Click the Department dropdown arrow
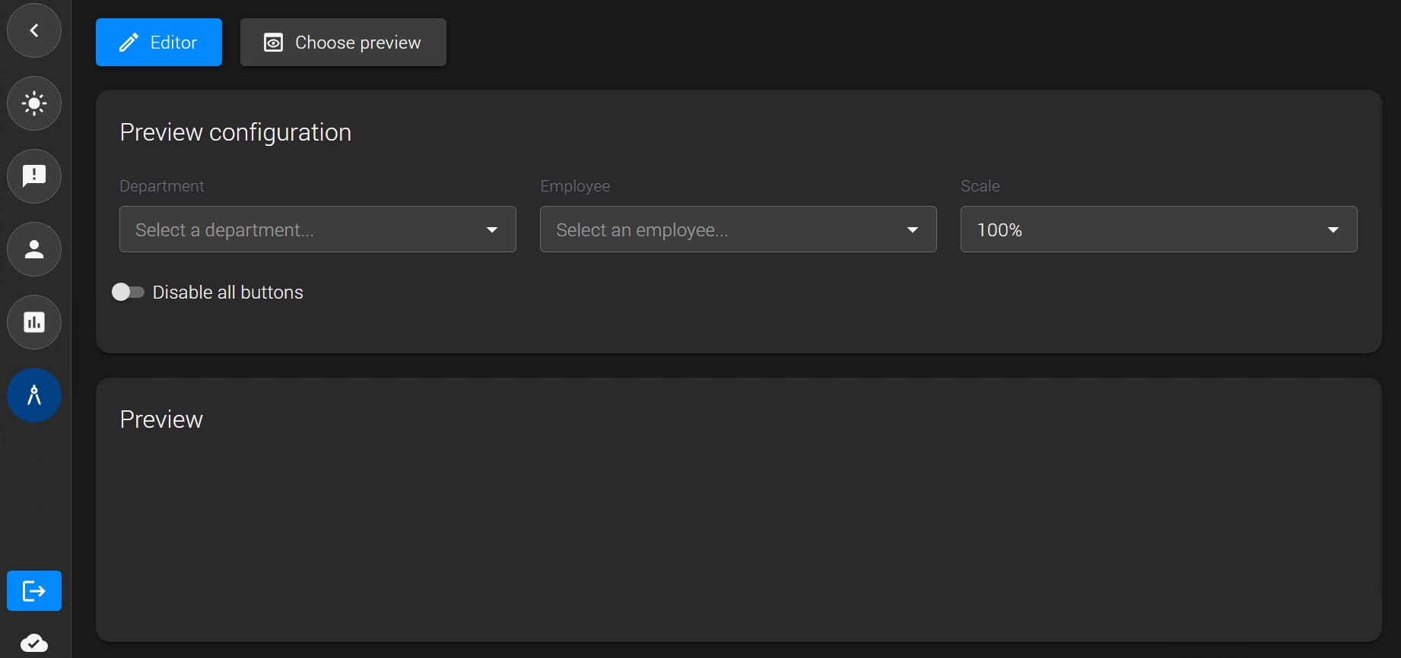The height and width of the screenshot is (658, 1401). click(x=492, y=229)
